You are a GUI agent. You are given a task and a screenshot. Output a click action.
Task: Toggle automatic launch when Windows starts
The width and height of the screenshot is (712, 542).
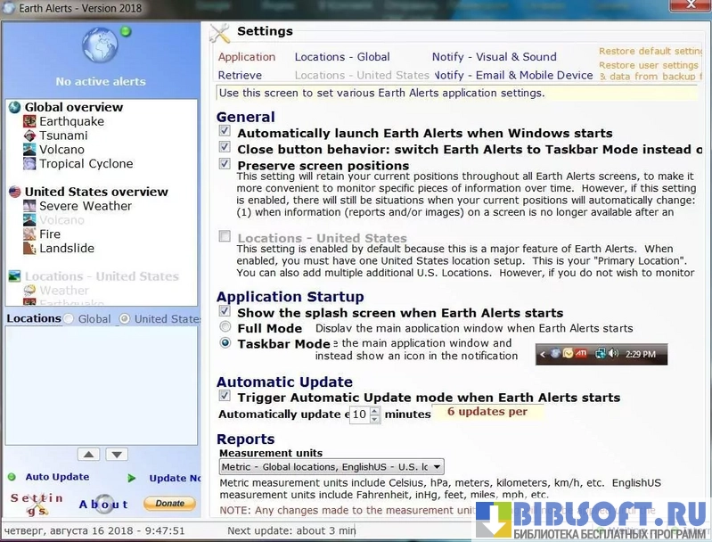tap(225, 132)
